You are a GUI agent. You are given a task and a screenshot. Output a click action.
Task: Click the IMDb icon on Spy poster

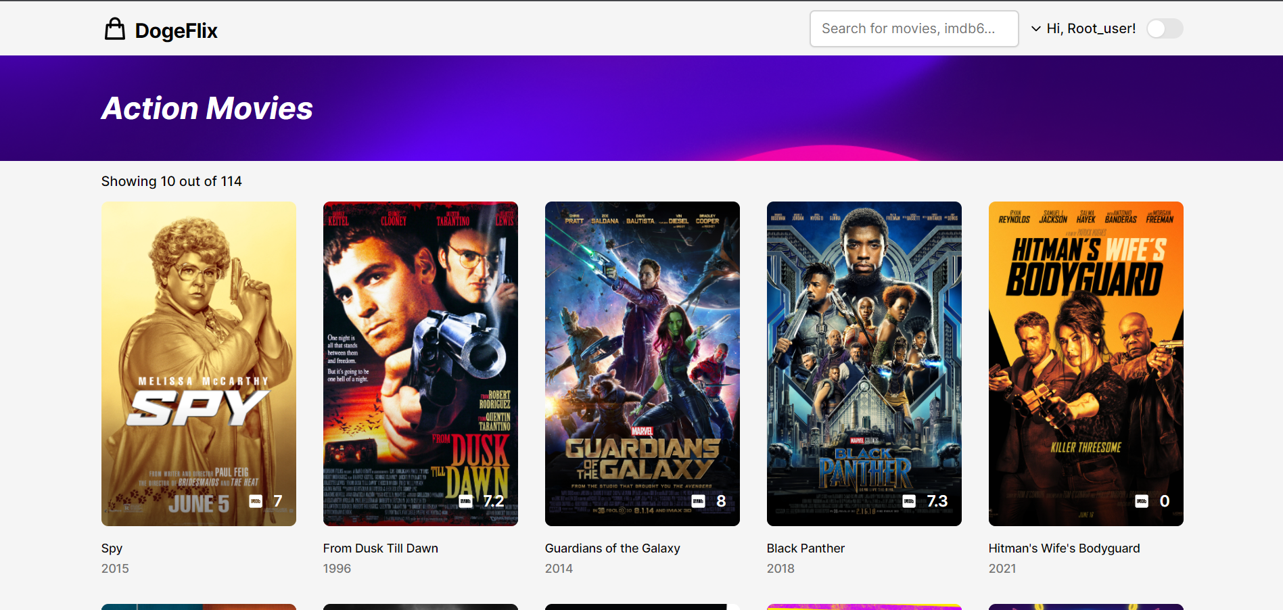(x=256, y=501)
